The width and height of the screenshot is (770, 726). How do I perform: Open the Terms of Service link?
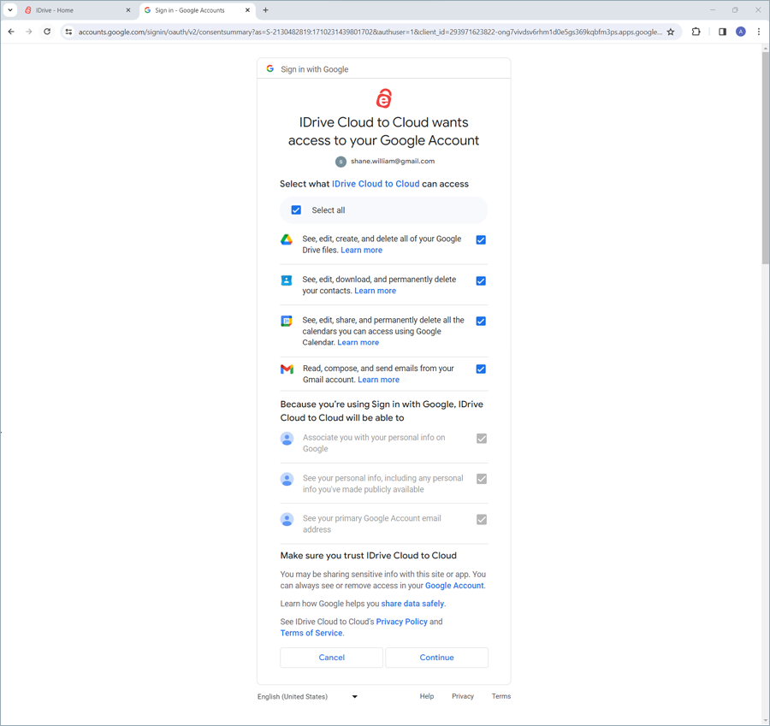tap(311, 634)
